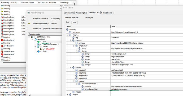The image size is (183, 96).
Task: Click the String2 element icon
Action: (x=82, y=57)
